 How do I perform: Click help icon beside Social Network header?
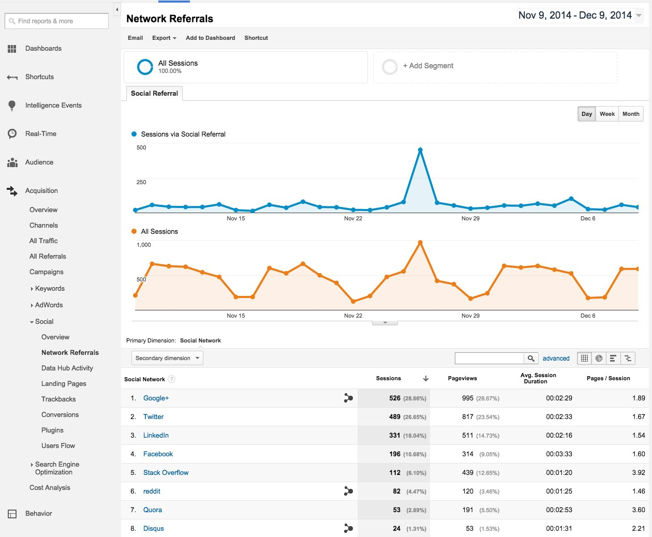coord(172,379)
